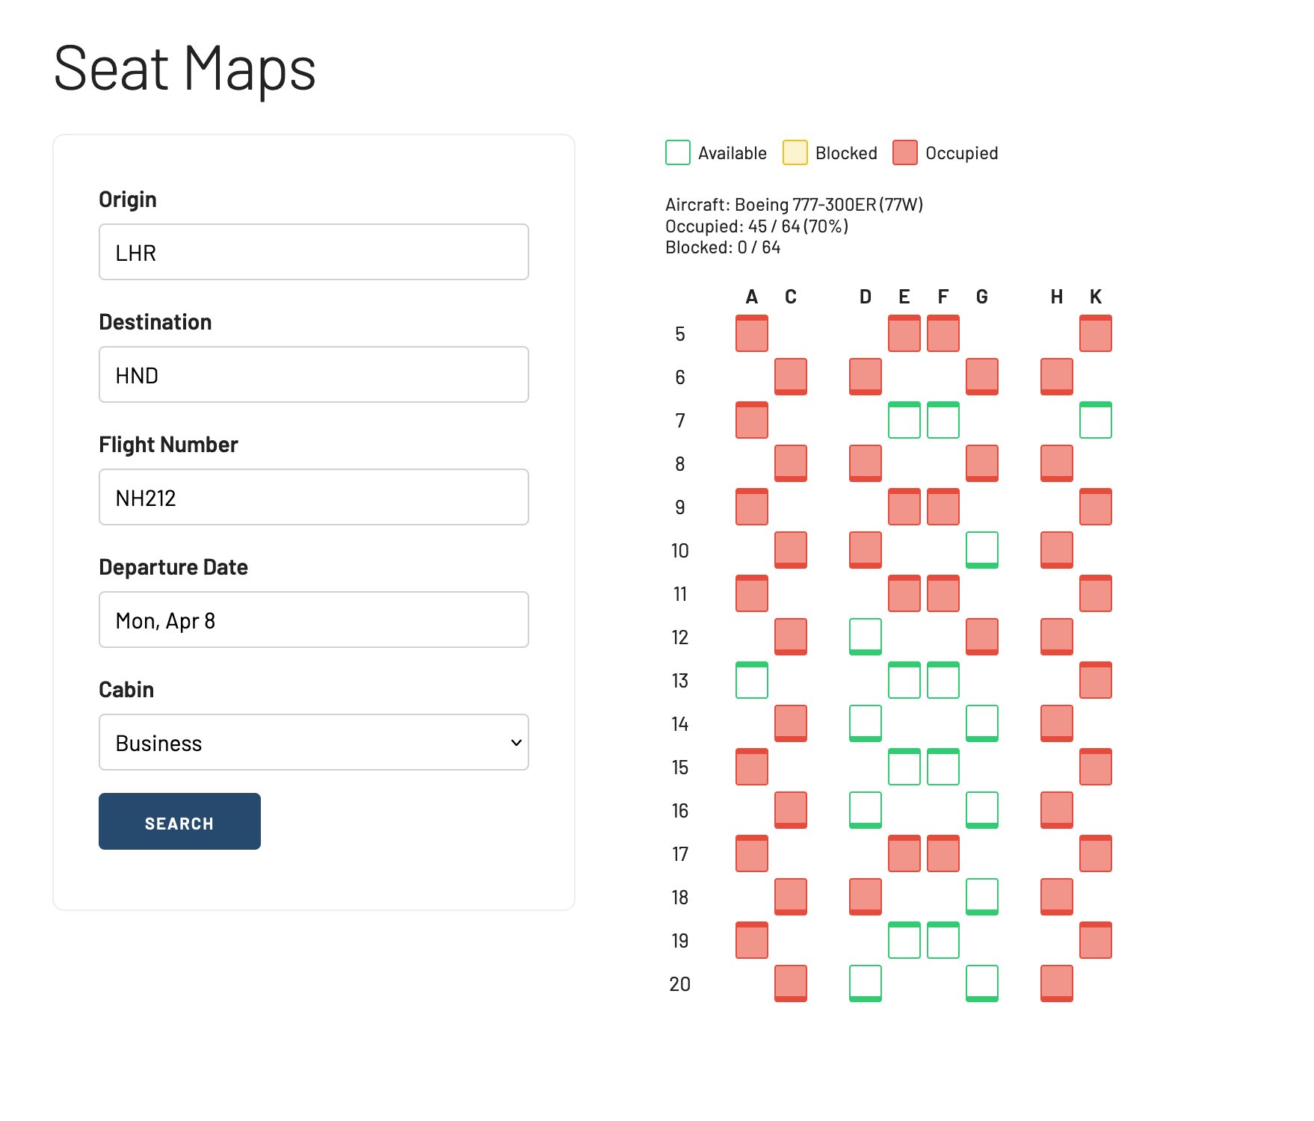Click the Seat Maps heading
1314x1121 pixels.
click(x=184, y=70)
